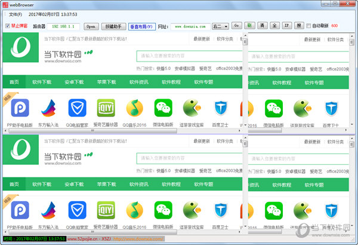The height and width of the screenshot is (245, 358).
Task: Open PP助手电脑版 icon in bottom-left pane
Action: (20, 210)
